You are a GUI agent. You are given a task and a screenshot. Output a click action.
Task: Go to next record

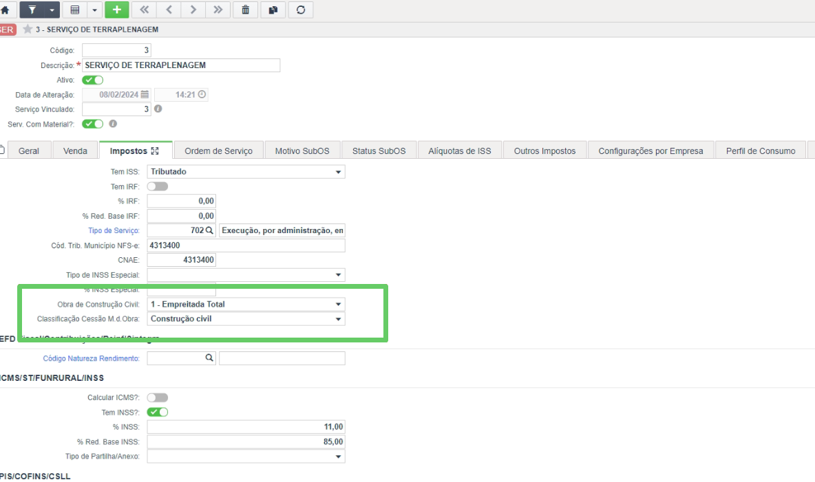193,10
